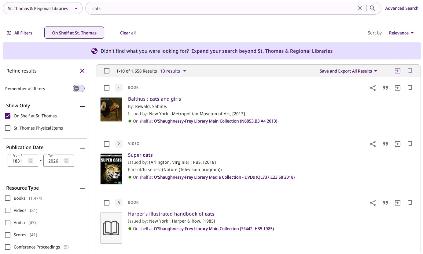This screenshot has height=254, width=423.
Task: Open the Sort by Relevance dropdown
Action: click(x=401, y=33)
